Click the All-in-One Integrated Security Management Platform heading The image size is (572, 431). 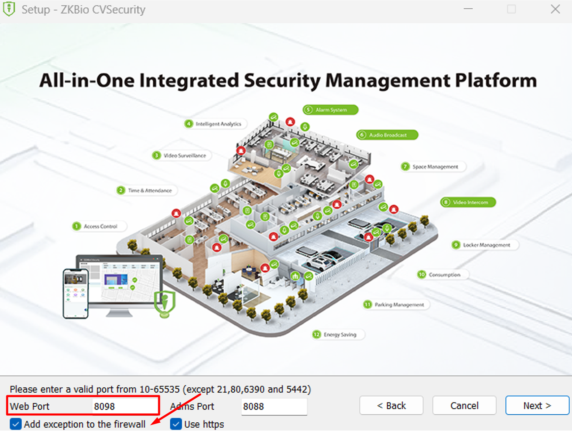(x=288, y=80)
